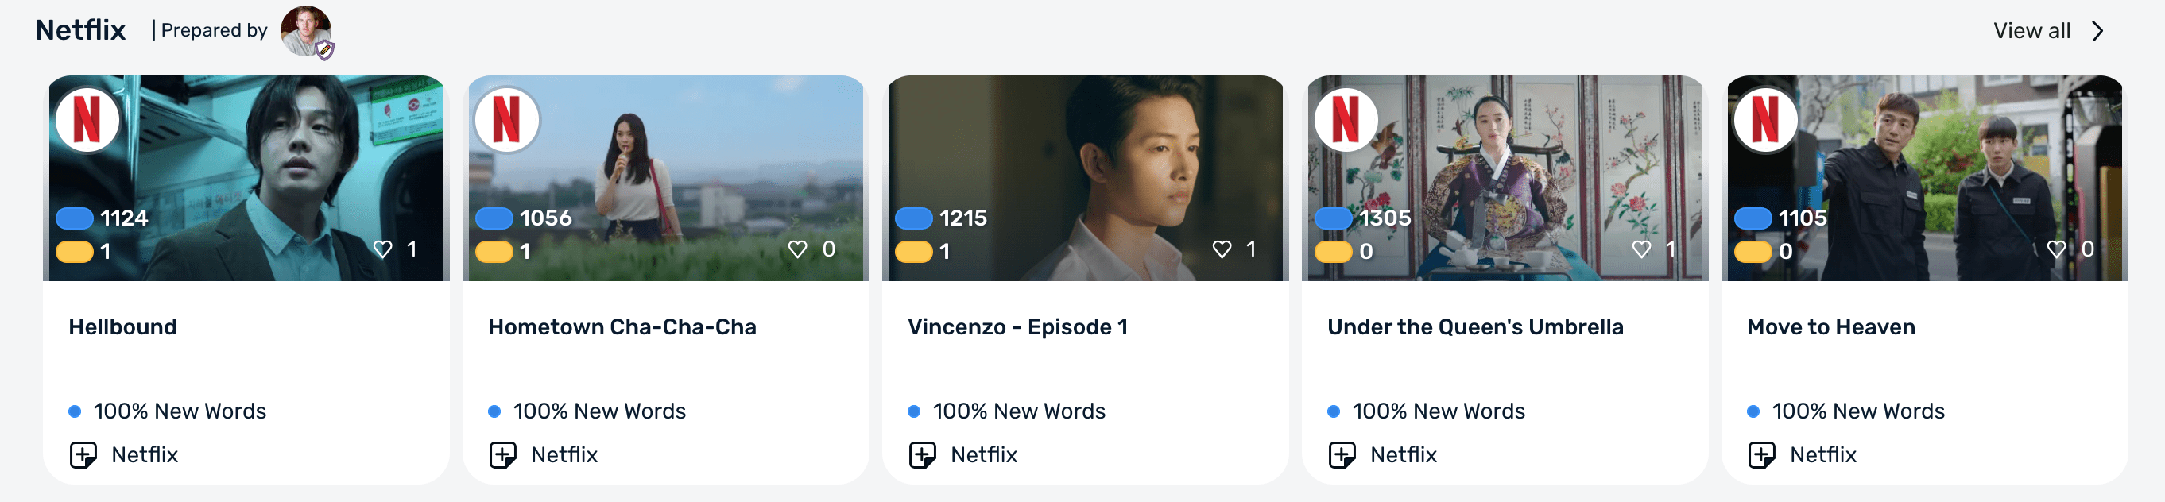Like the Hellbound lesson with heart icon
Screen dimensions: 2165x502
[x=383, y=249]
